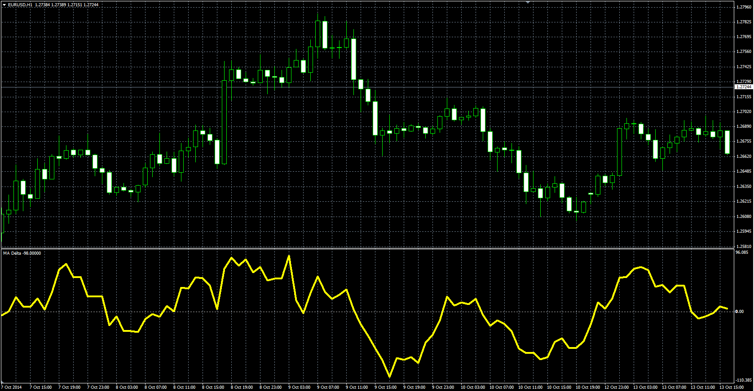Click the 10 Oct 07:00 time label
Image resolution: width=754 pixels, height=391 pixels.
[x=502, y=387]
